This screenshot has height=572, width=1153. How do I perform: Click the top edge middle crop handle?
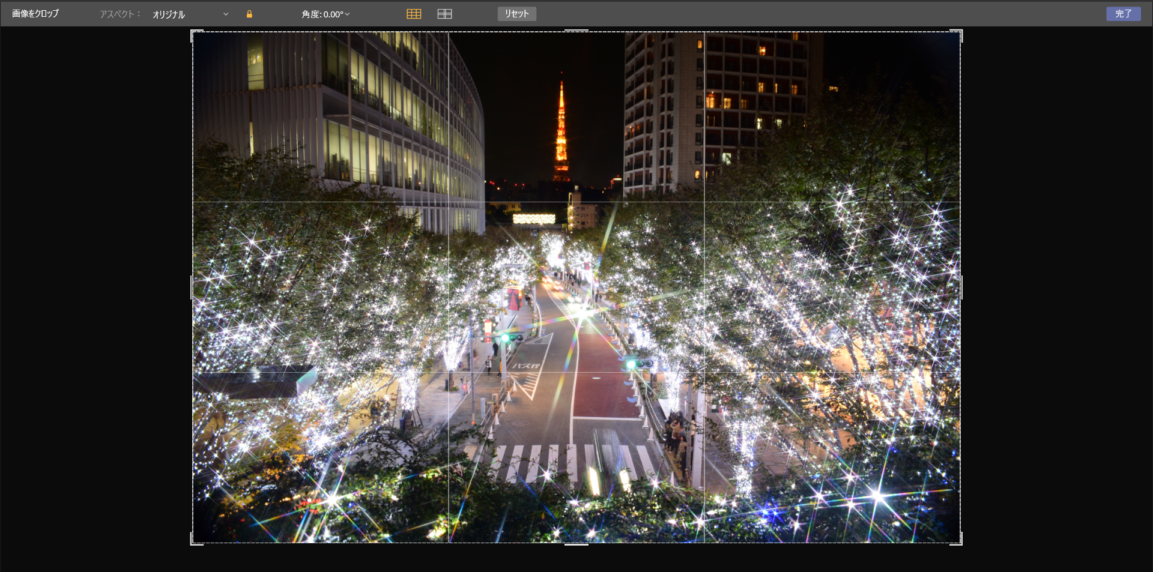(x=576, y=31)
